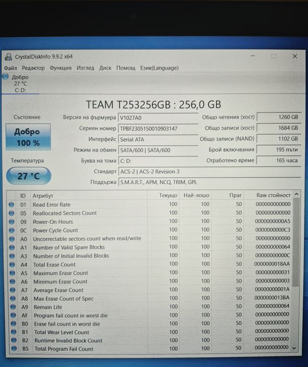Click status icon of Number of Valid Spare Blocks row
Image resolution: width=308 pixels, height=367 pixels.
click(12, 247)
